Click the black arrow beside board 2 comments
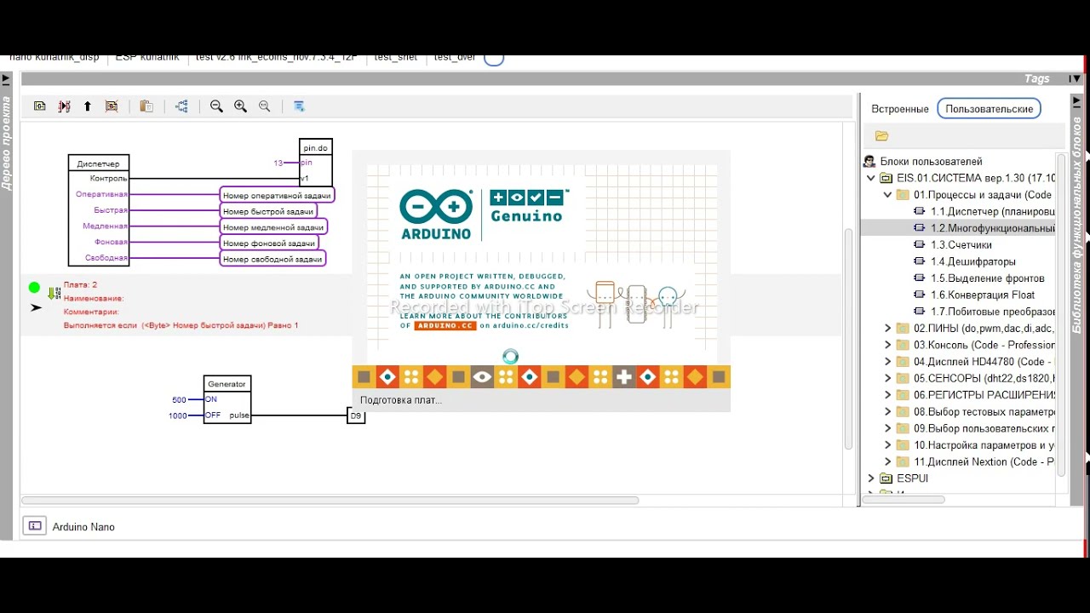This screenshot has height=613, width=1090. coord(36,307)
